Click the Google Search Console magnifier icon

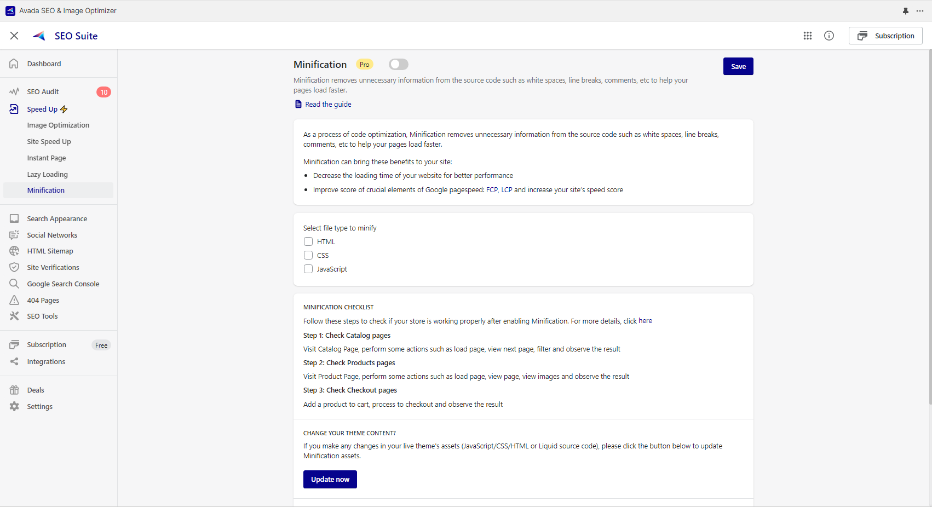click(x=14, y=284)
